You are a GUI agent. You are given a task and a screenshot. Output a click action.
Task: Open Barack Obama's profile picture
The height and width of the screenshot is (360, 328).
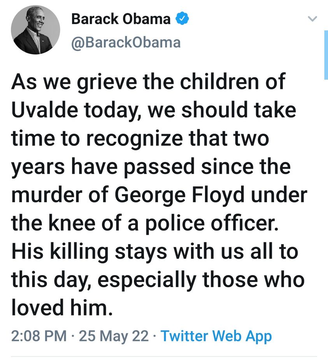pyautogui.click(x=36, y=30)
